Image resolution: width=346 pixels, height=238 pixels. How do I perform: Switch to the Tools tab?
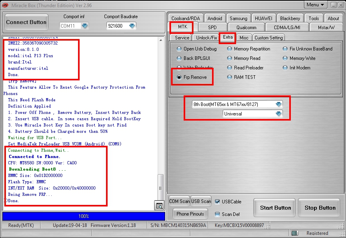click(314, 18)
